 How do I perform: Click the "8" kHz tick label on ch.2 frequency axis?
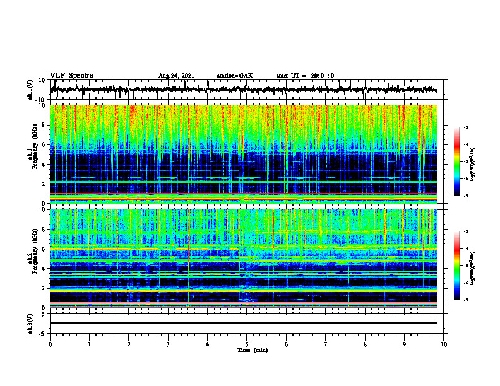[44, 230]
